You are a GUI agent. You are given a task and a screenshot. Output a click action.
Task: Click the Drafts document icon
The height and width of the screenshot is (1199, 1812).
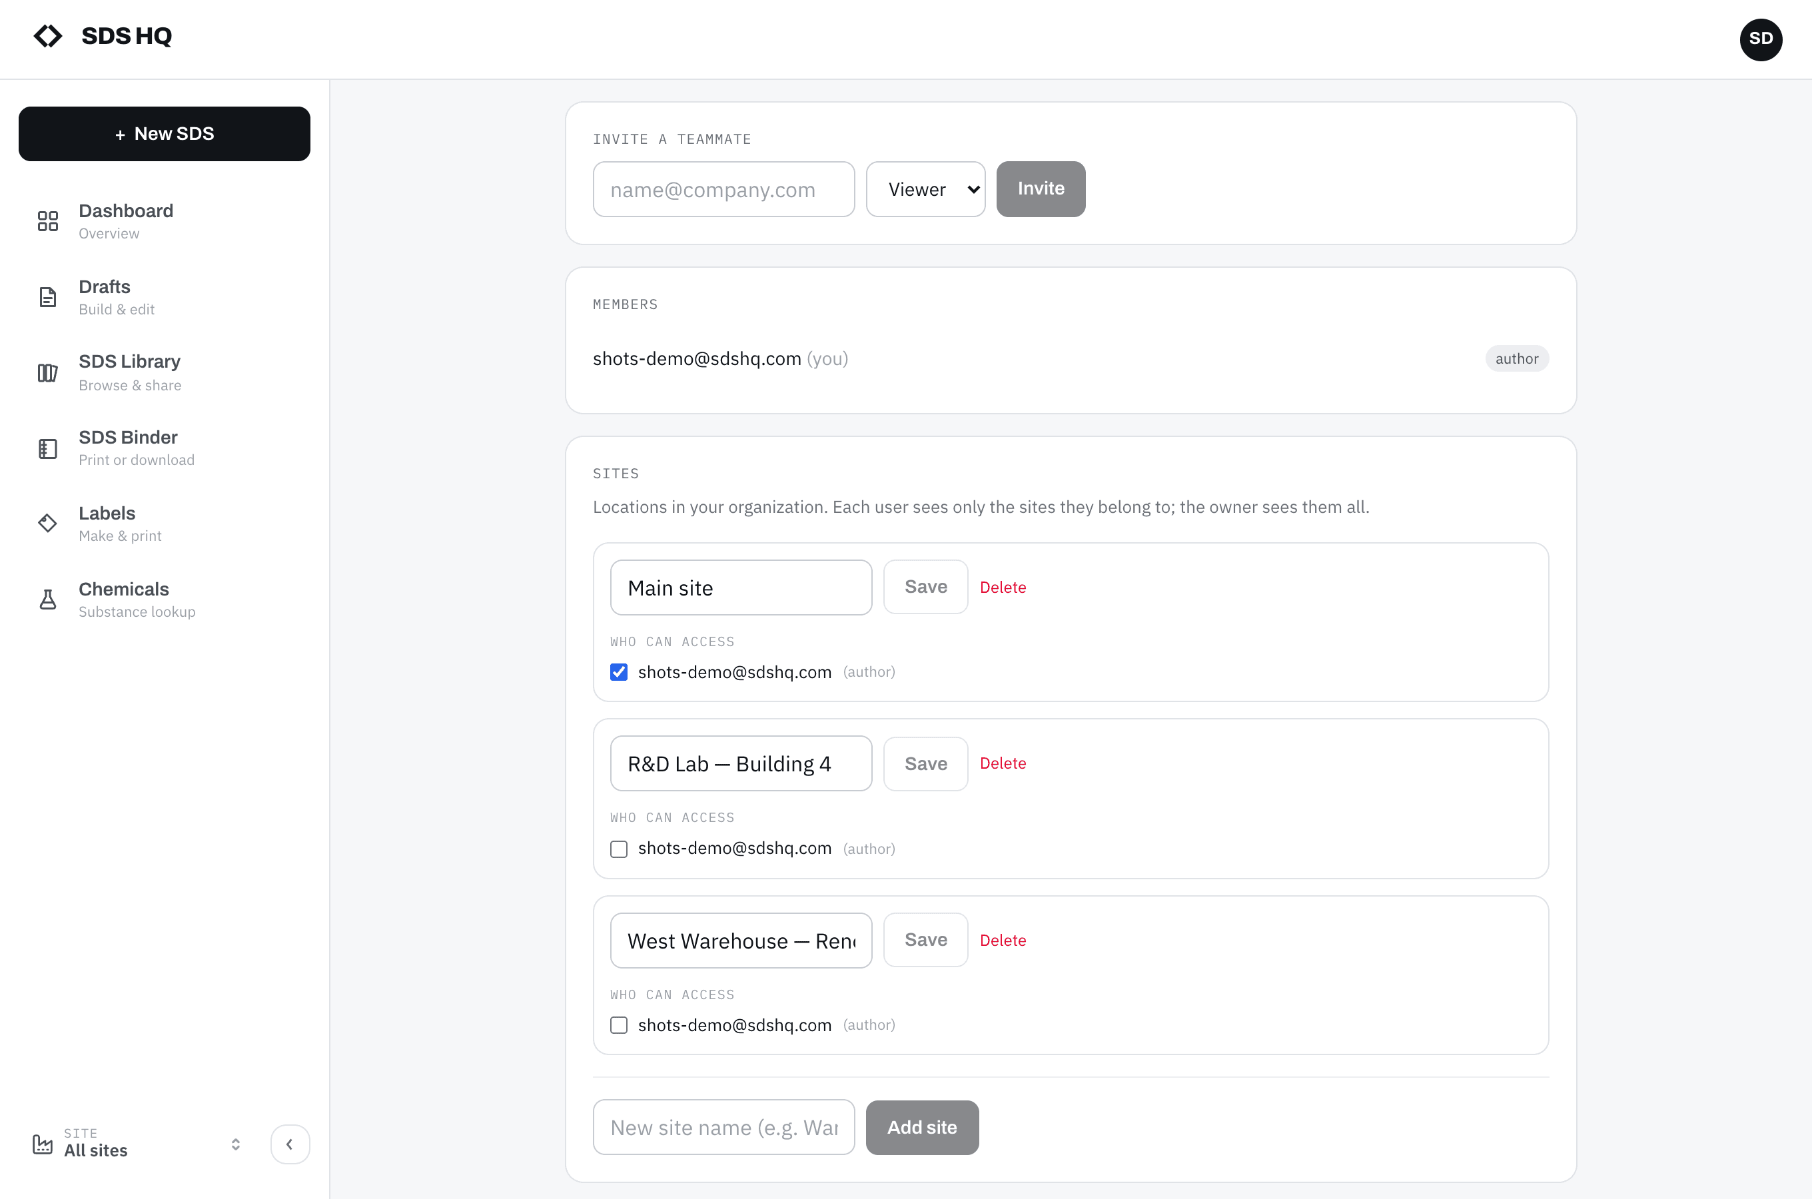pos(48,296)
